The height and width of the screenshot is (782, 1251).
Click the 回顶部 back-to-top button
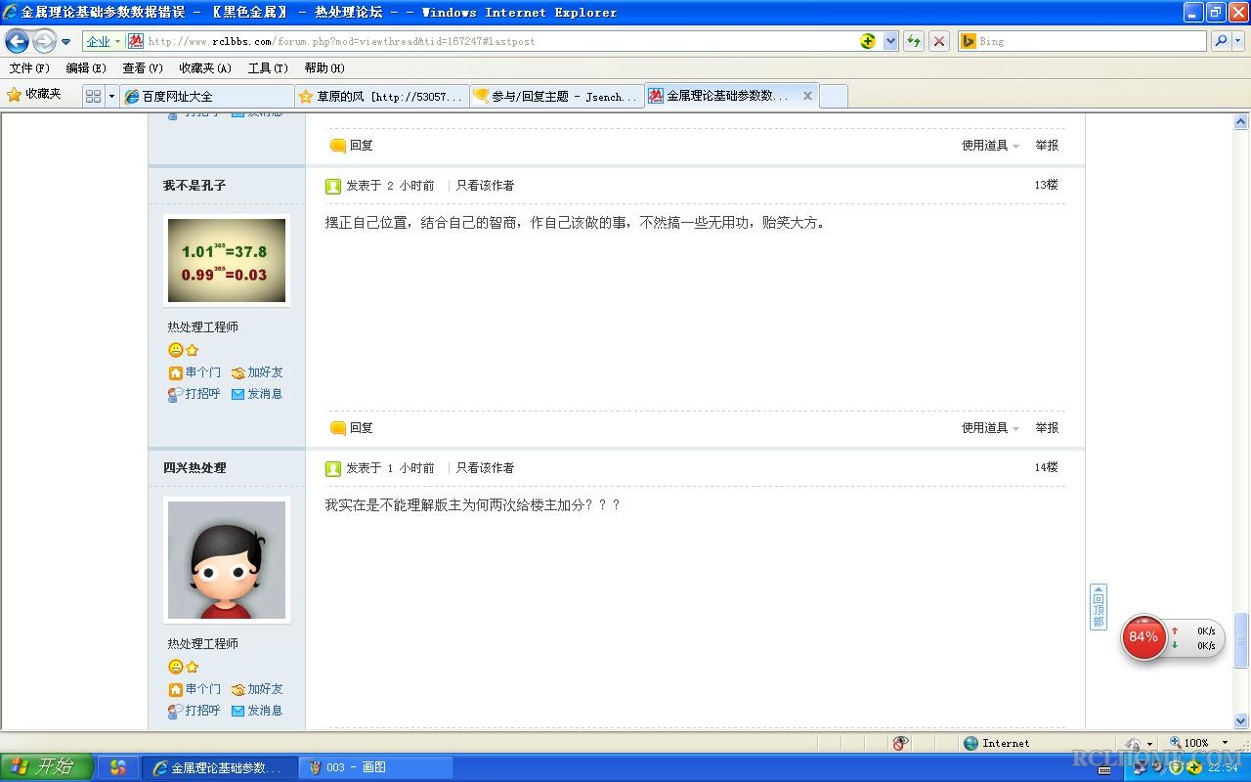click(x=1099, y=607)
